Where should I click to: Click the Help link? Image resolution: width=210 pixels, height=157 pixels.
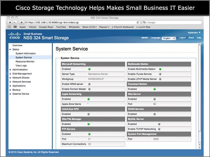pyautogui.click(x=199, y=38)
